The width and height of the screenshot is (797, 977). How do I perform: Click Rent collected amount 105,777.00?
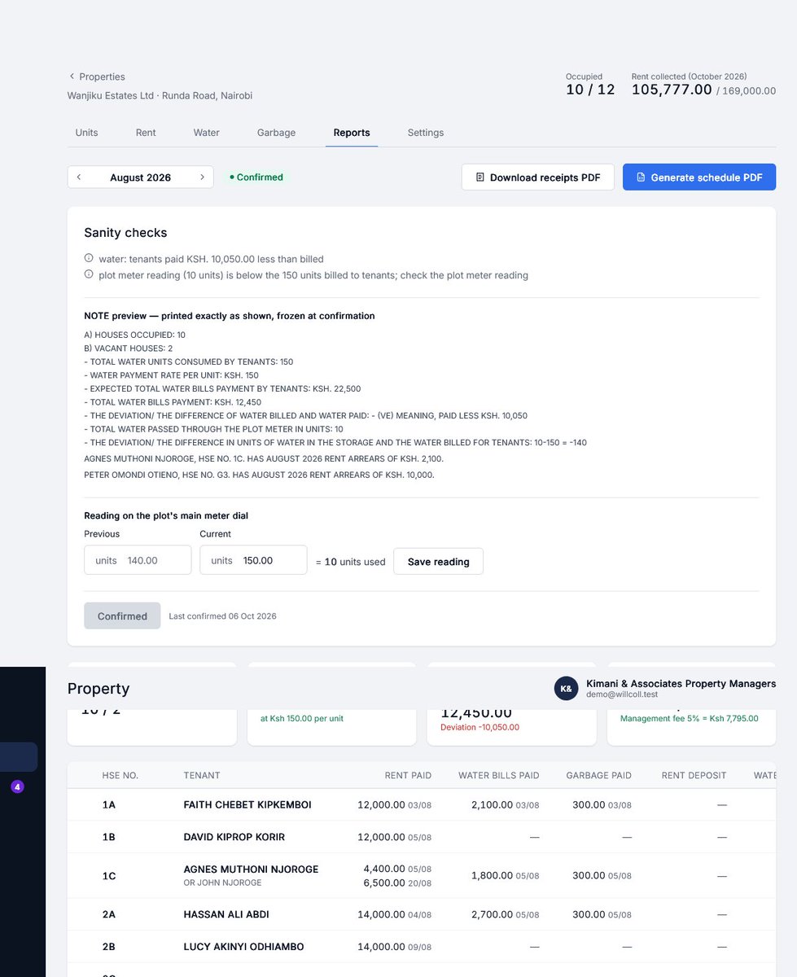click(x=672, y=90)
